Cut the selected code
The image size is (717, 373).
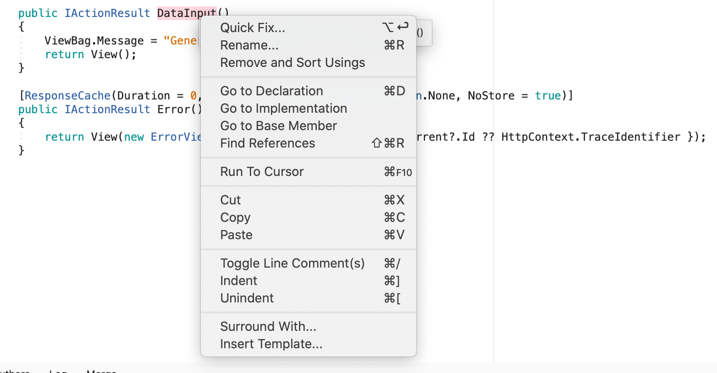(x=230, y=200)
